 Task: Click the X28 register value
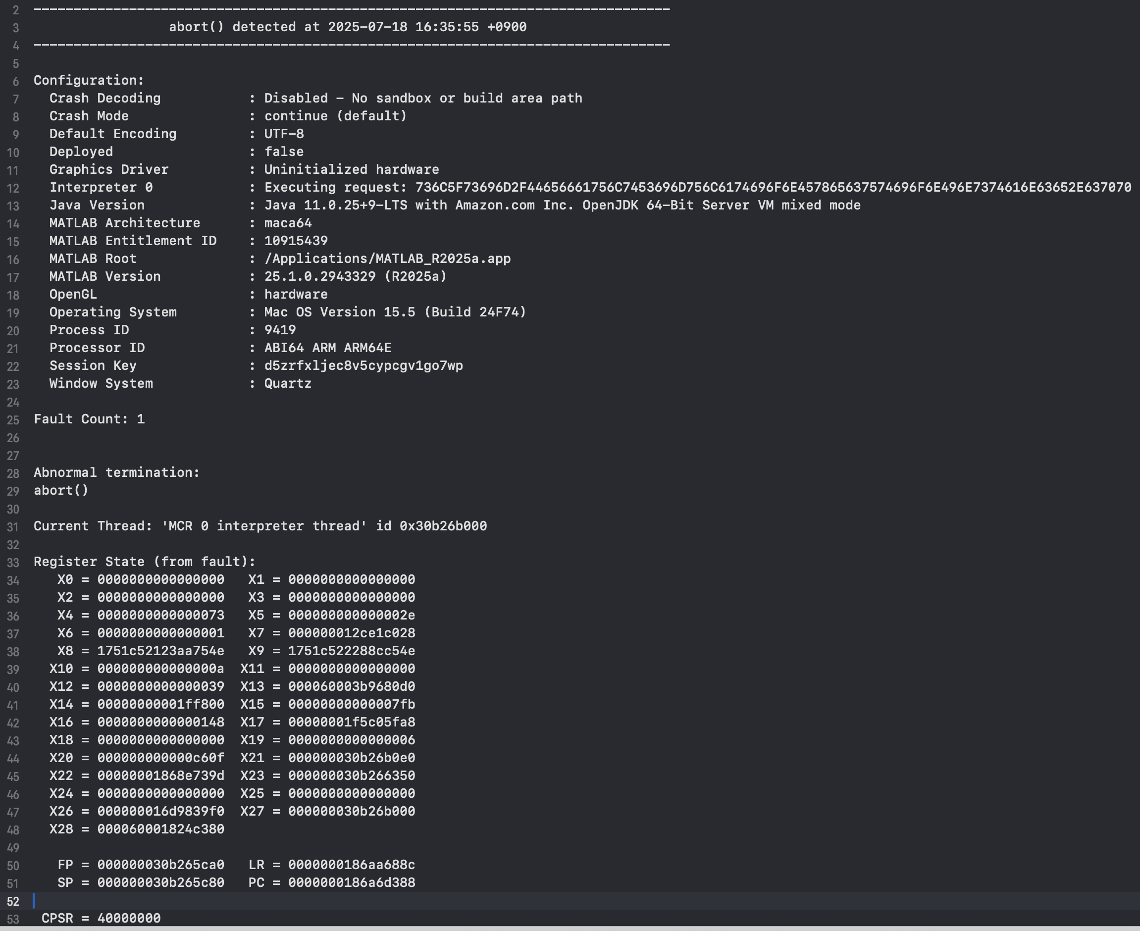pyautogui.click(x=160, y=829)
